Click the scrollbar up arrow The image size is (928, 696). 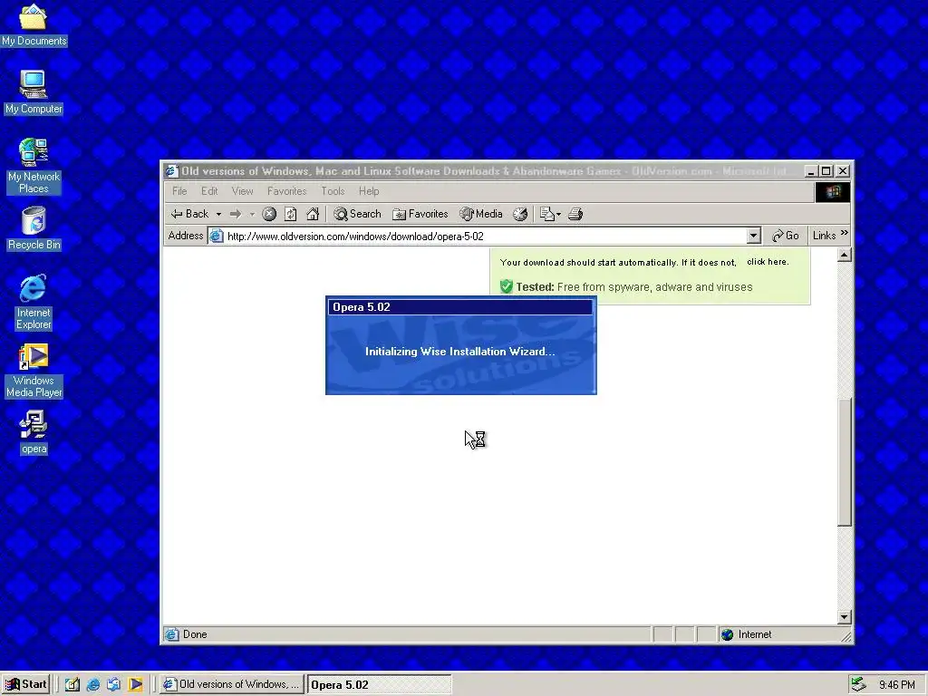[845, 255]
